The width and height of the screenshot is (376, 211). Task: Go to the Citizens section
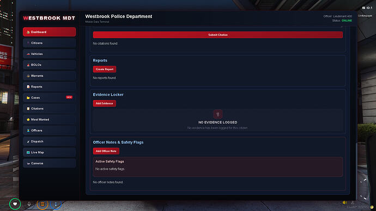[x=49, y=43]
